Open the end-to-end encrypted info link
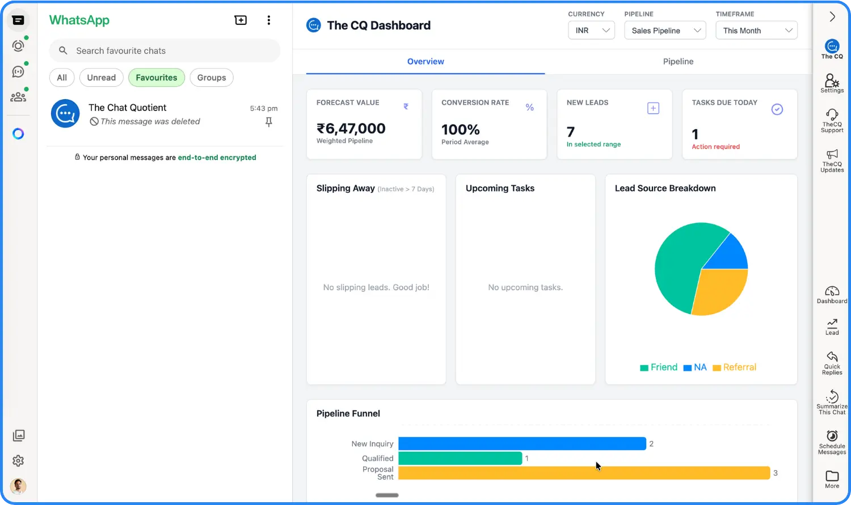This screenshot has width=851, height=505. pos(217,158)
